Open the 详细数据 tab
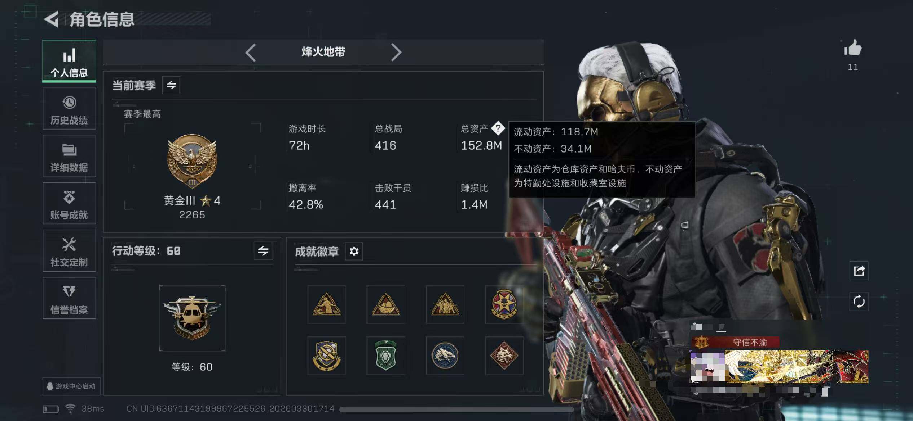The image size is (913, 421). (69, 156)
